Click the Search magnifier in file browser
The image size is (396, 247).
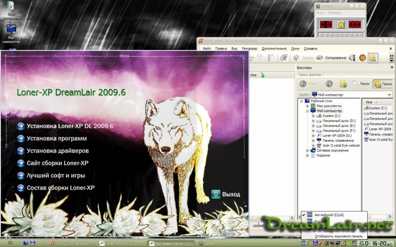coord(355,83)
